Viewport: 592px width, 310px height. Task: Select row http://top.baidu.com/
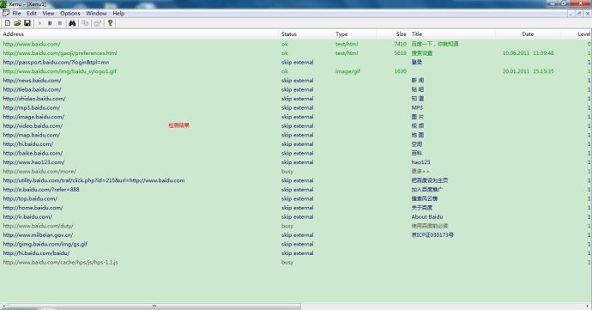point(296,198)
